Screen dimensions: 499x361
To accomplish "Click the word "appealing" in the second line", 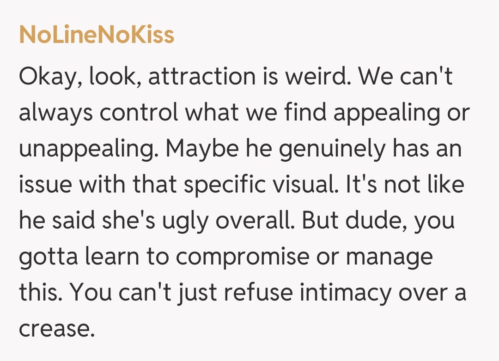I will tap(386, 113).
